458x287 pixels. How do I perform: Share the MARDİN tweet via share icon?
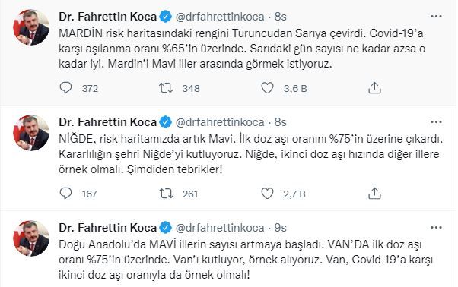pyautogui.click(x=374, y=88)
